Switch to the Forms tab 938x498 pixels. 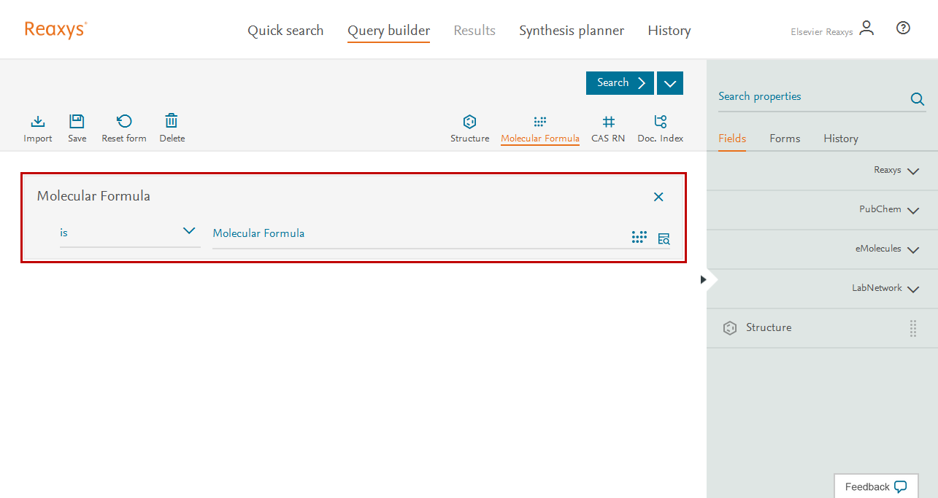pos(785,139)
